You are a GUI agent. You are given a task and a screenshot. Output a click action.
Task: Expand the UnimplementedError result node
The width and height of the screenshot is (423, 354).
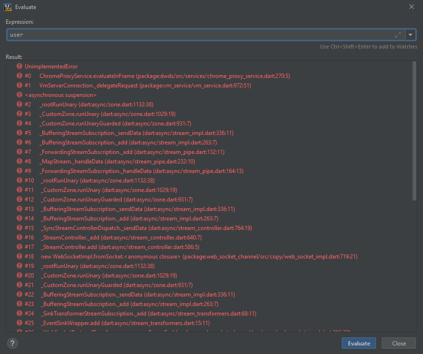tap(12, 66)
